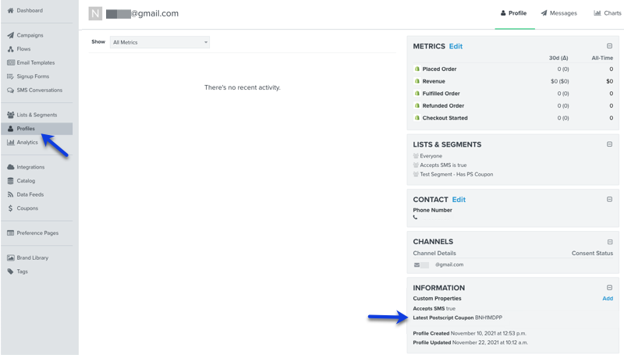Click the Integrations cloud icon
Screen dimensions: 624x355
10,167
